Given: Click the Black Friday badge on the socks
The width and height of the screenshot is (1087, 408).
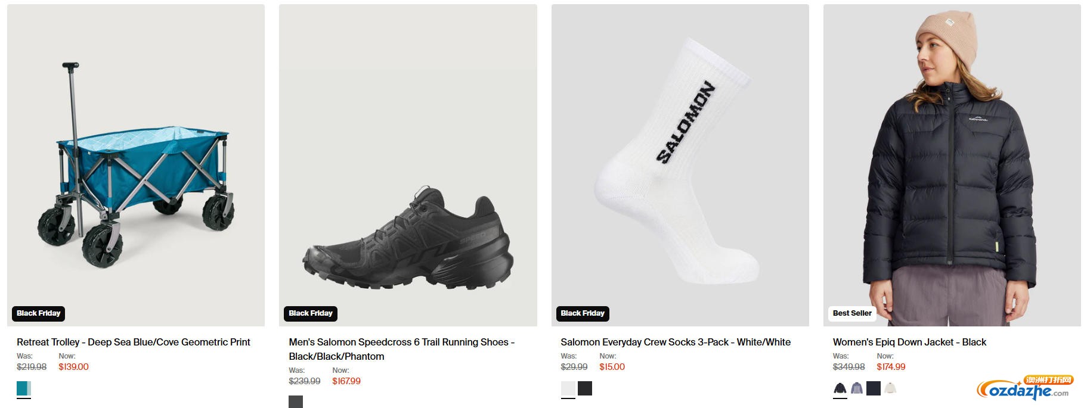Looking at the screenshot, I should tap(583, 313).
